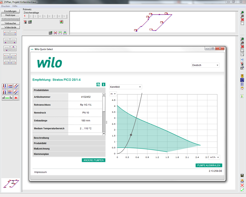Click the Artikelnummer value 4132452
Image resolution: width=246 pixels, height=197 pixels.
coord(86,97)
